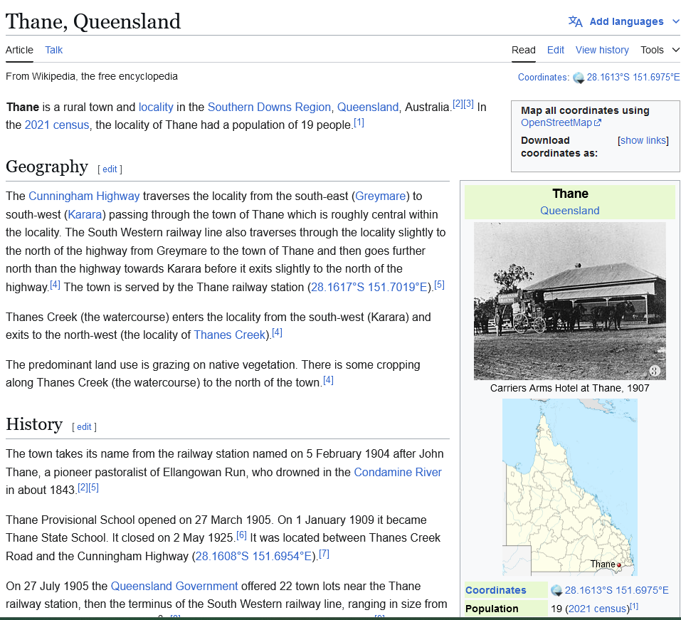Select the Read tab
Image resolution: width=681 pixels, height=620 pixels.
[523, 50]
